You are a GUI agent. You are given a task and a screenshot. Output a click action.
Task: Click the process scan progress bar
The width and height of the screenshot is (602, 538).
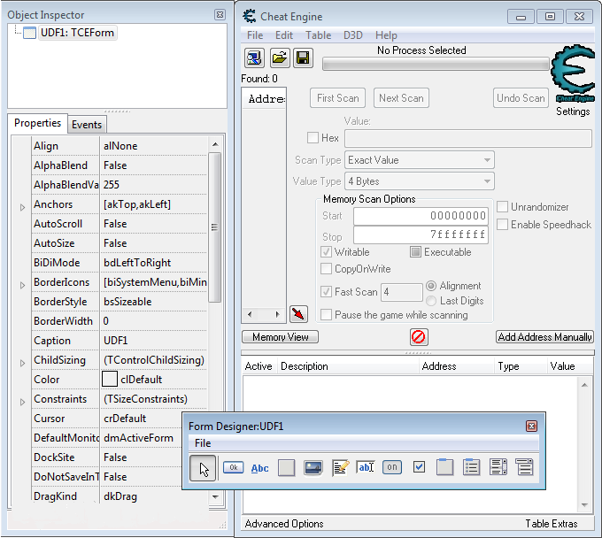pyautogui.click(x=436, y=64)
